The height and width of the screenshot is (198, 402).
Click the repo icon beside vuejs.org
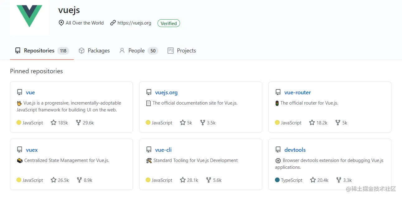[x=149, y=92]
